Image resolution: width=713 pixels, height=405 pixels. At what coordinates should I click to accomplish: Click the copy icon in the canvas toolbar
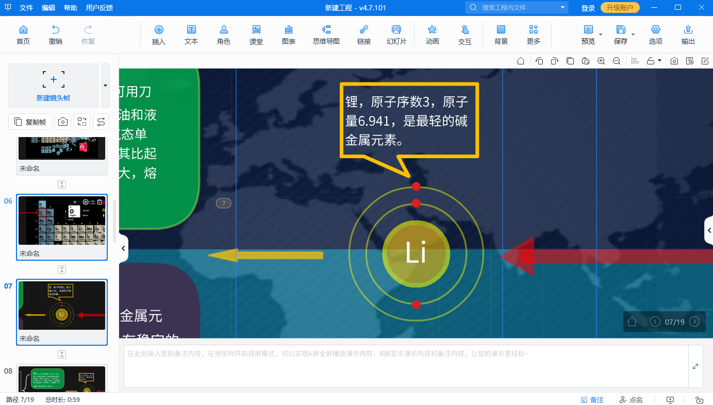(x=570, y=61)
